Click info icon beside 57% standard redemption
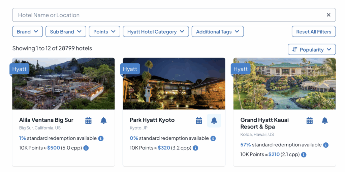The image size is (345, 172). [x=326, y=145]
